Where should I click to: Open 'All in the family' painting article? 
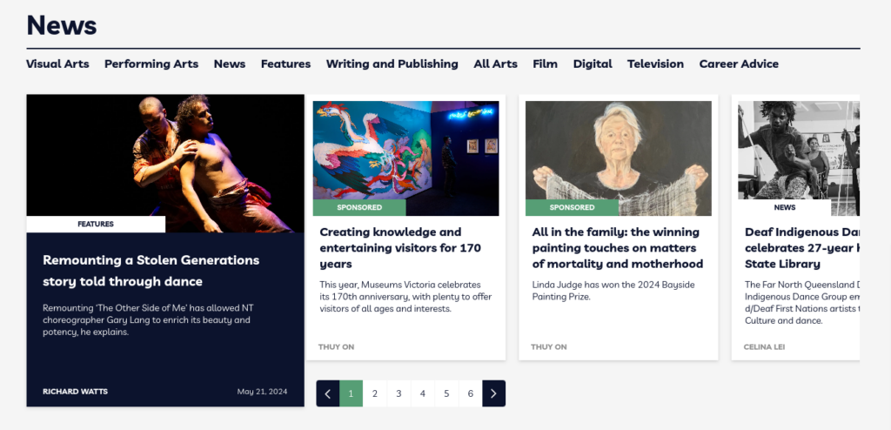coord(618,248)
